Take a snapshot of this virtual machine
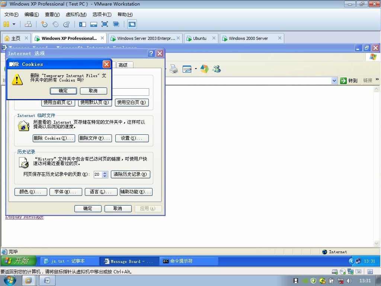The image size is (381, 286). coord(44,24)
